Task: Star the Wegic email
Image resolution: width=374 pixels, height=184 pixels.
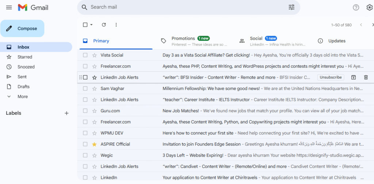Action: point(95,156)
